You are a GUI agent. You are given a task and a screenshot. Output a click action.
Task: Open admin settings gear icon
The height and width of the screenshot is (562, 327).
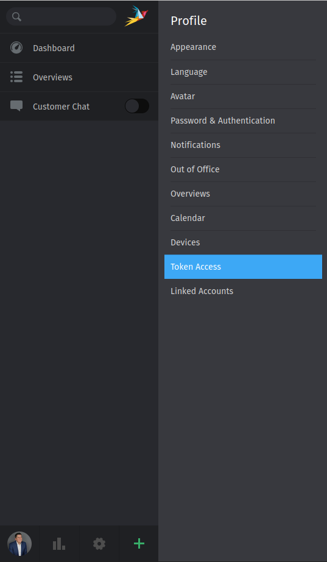[99, 544]
